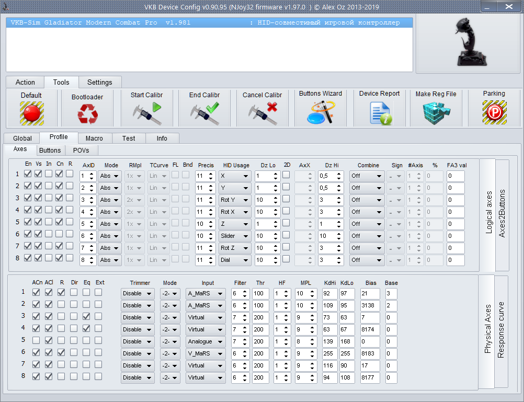524x402 pixels.
Task: Click Dz Hi stepper for logical axis 2
Action: [339, 188]
